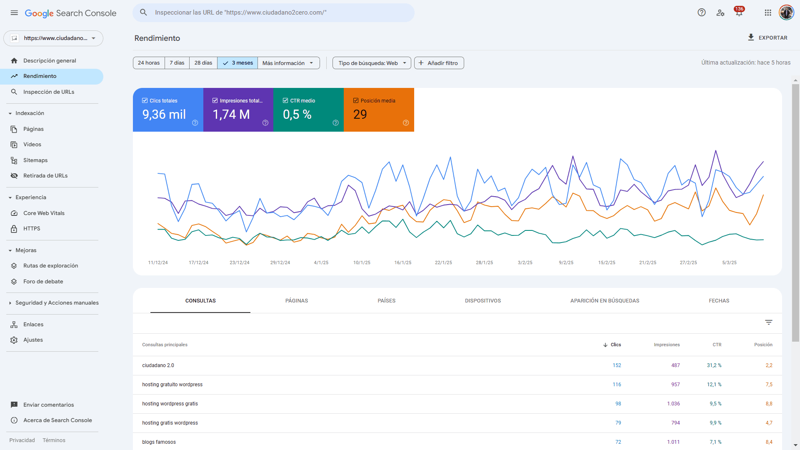Click the Vídeos icon in sidebar
This screenshot has height=450, width=800.
pyautogui.click(x=14, y=145)
